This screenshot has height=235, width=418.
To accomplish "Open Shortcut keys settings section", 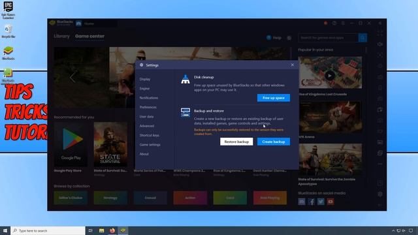I will pos(150,135).
